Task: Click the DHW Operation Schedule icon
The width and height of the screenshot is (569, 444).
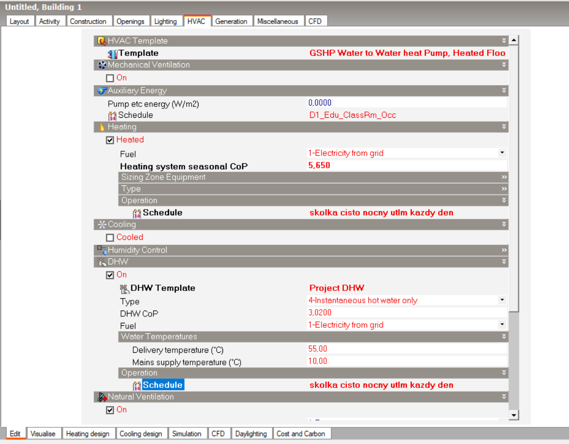Action: click(137, 386)
